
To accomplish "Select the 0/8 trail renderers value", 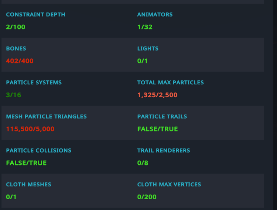I will tap(143, 163).
